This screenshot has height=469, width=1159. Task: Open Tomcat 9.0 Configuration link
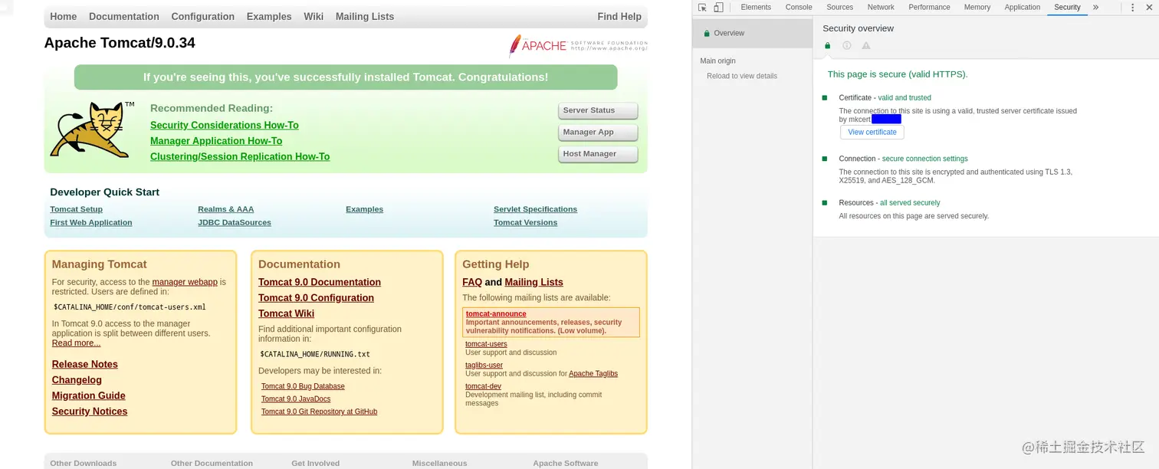coord(316,298)
